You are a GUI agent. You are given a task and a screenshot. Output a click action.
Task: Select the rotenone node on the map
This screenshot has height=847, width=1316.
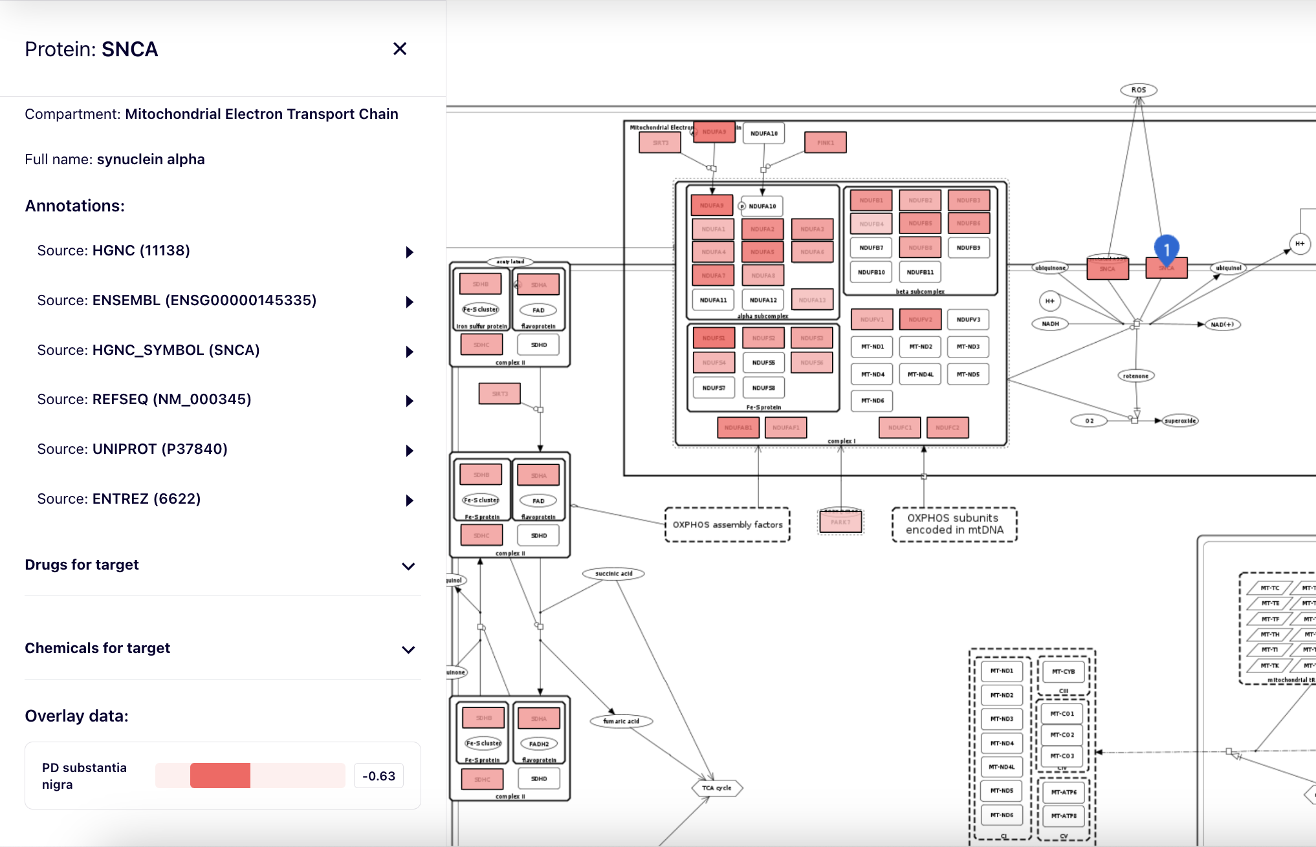coord(1135,376)
